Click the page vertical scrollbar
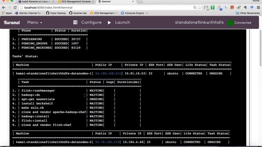The image size is (262, 147). click(260, 48)
